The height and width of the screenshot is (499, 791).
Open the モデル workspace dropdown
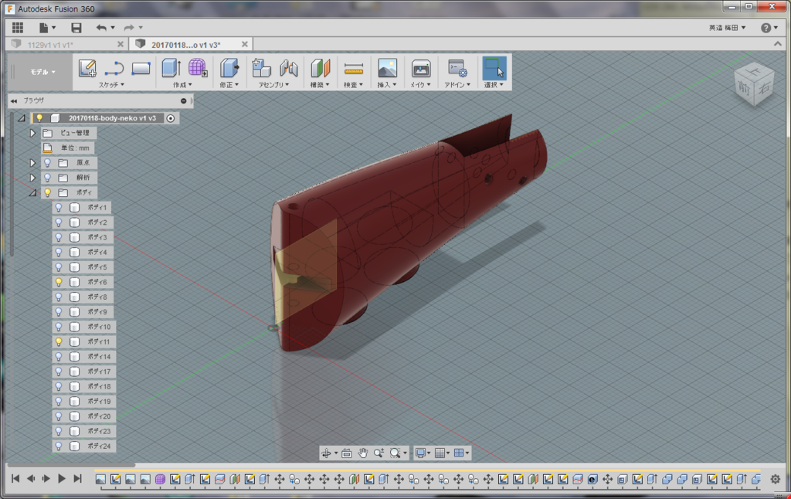(x=42, y=72)
